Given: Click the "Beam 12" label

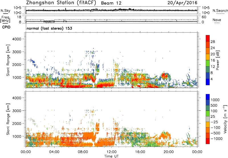Looking at the screenshot, I should 111,3.
